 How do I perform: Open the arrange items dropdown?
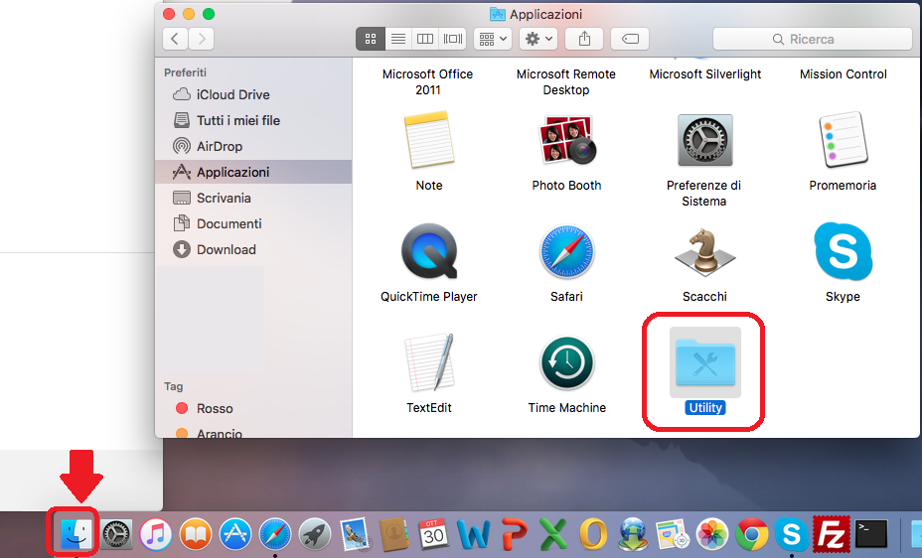tap(493, 39)
